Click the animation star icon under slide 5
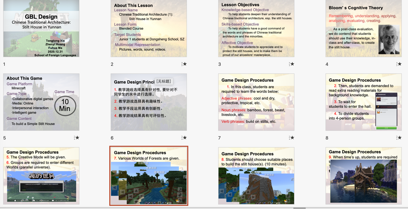The width and height of the screenshot is (408, 209). pyautogui.click(x=76, y=138)
